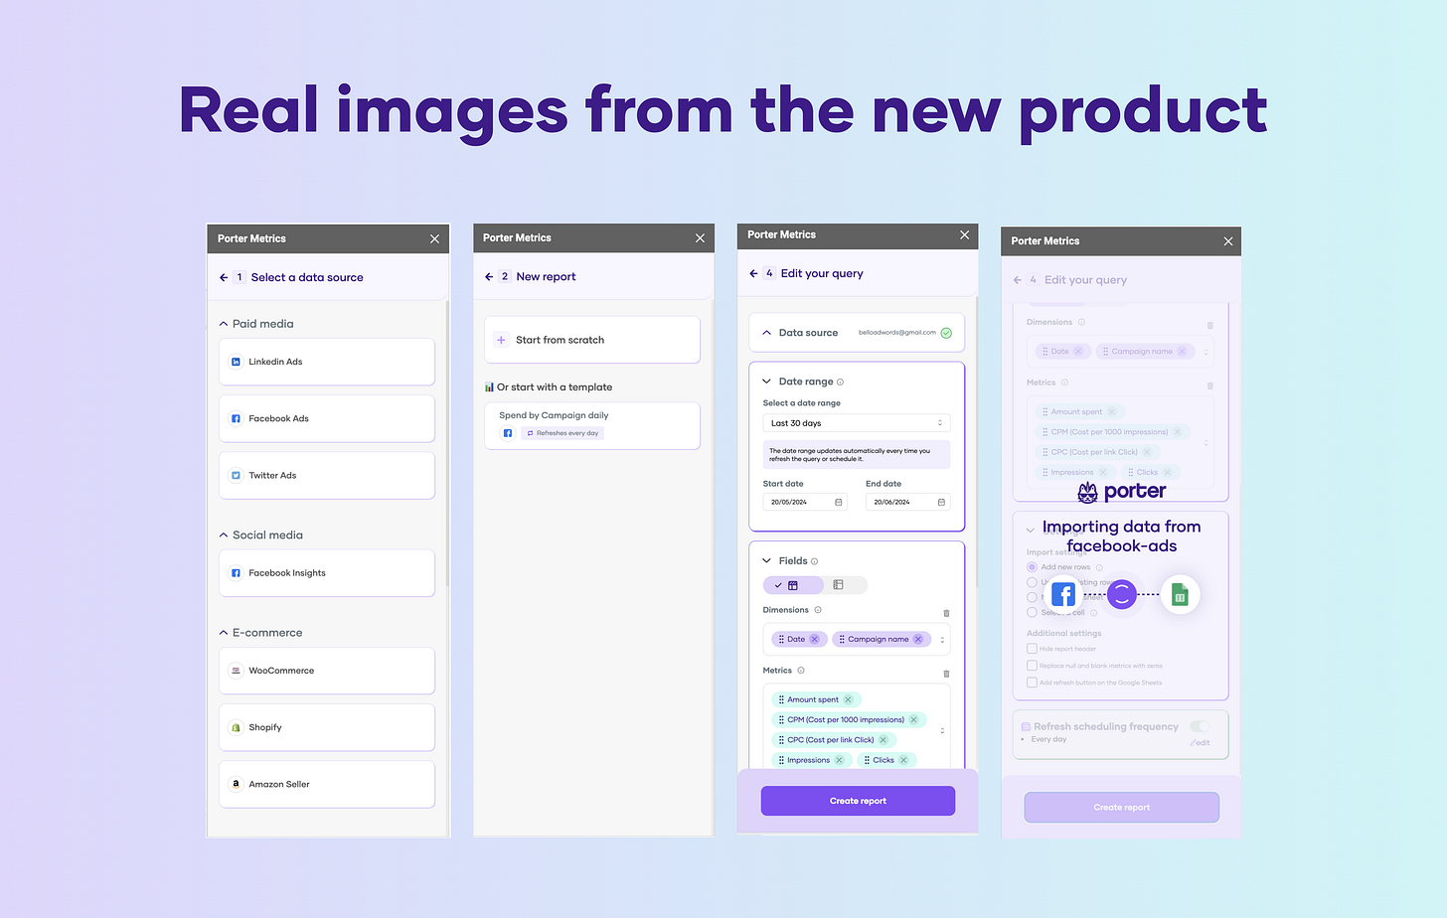Toggle the Refresh scheduling frequency switch
The height and width of the screenshot is (918, 1447).
click(1200, 726)
